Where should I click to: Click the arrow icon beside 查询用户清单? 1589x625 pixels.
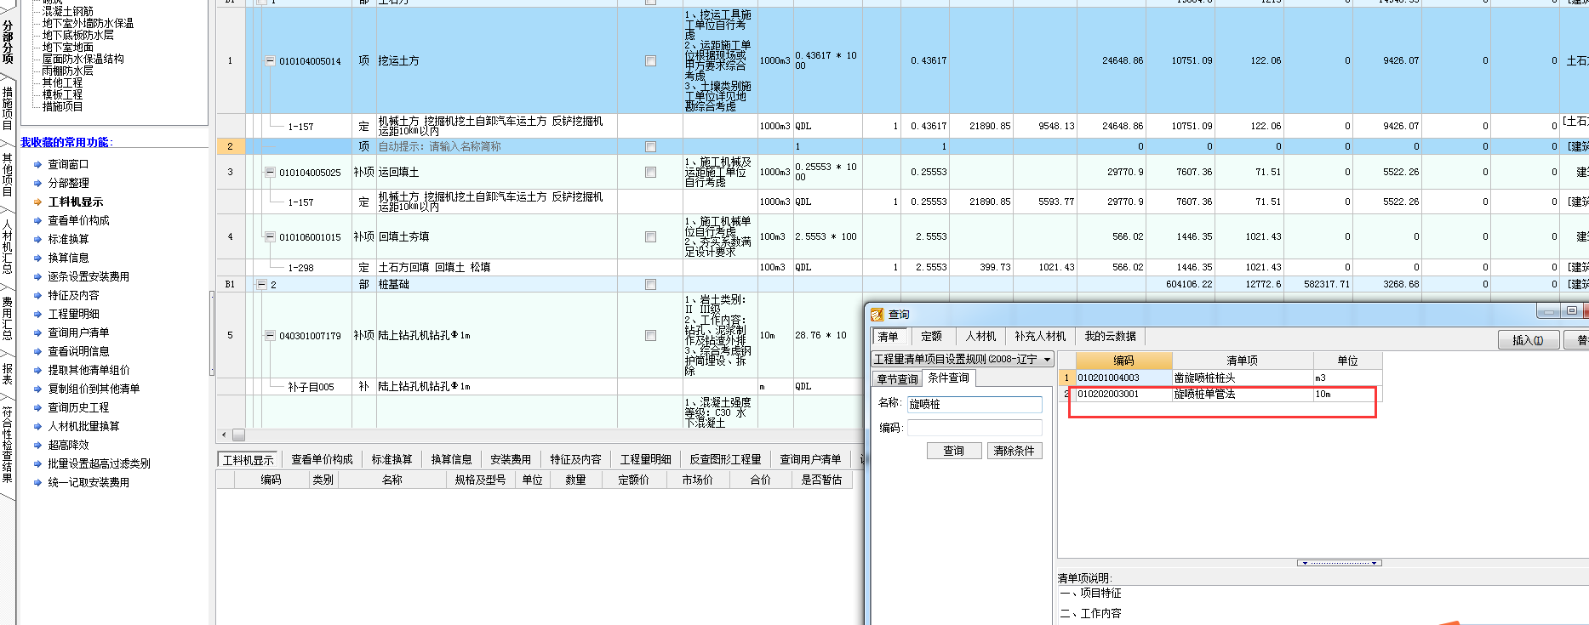pos(37,333)
